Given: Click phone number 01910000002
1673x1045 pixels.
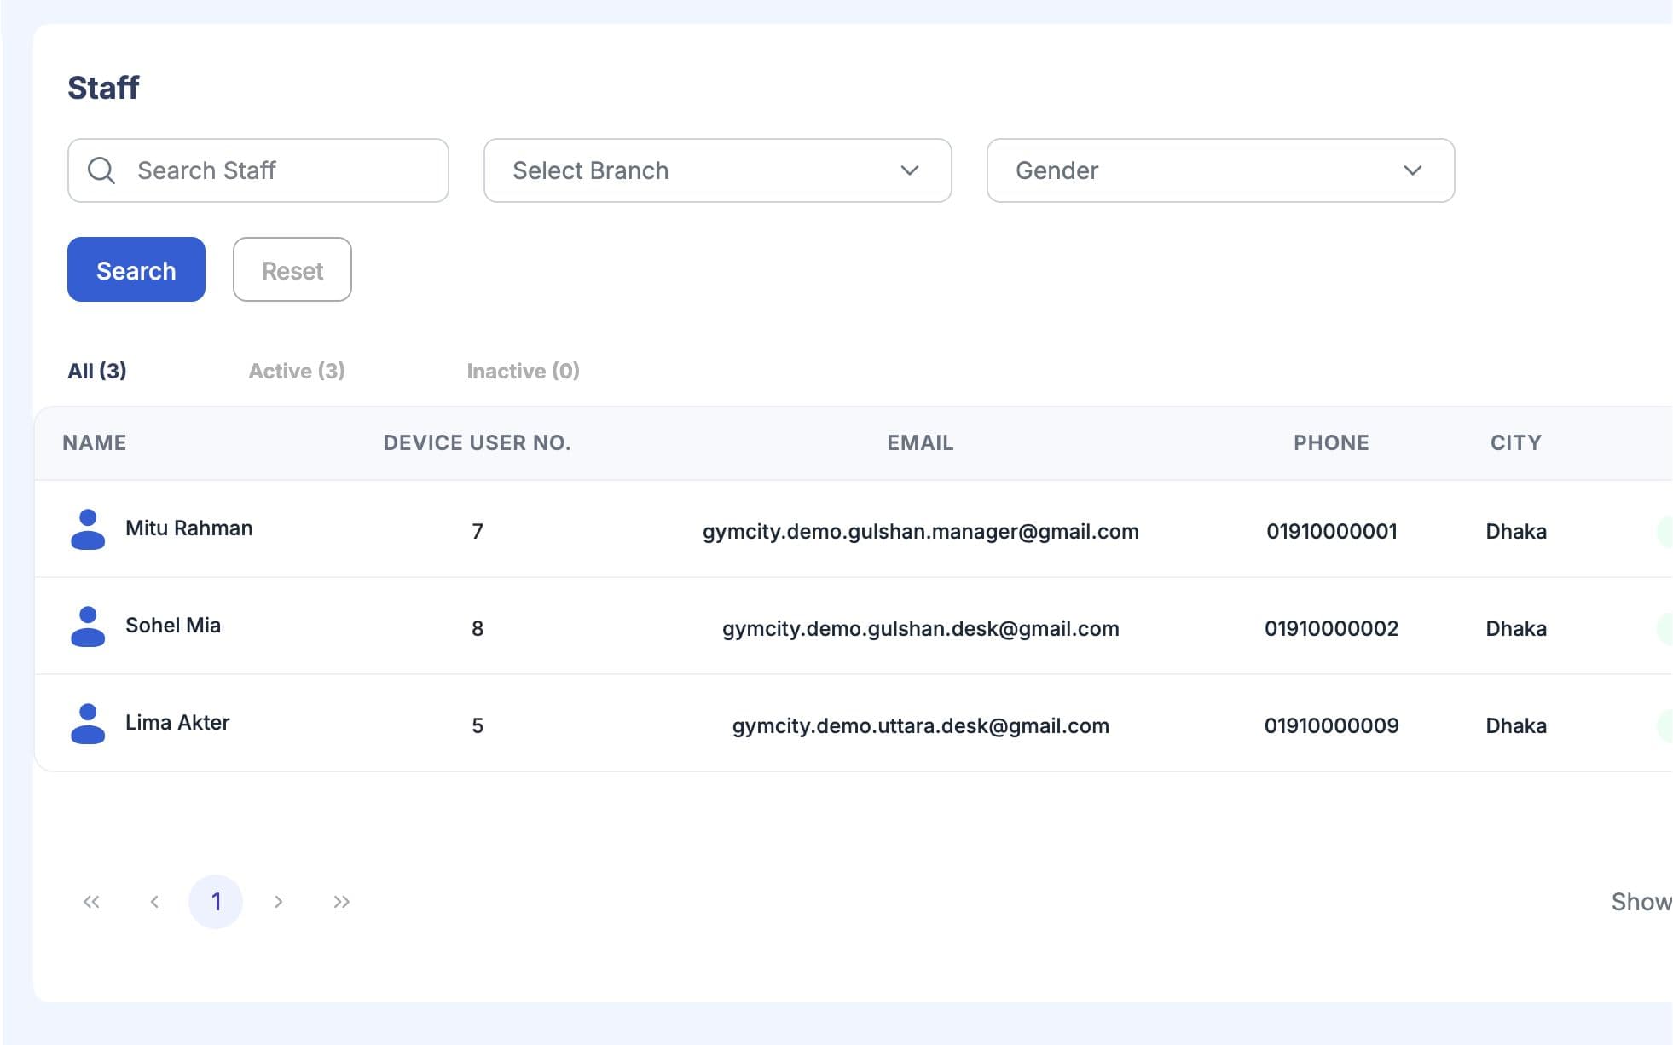Looking at the screenshot, I should click(1332, 629).
